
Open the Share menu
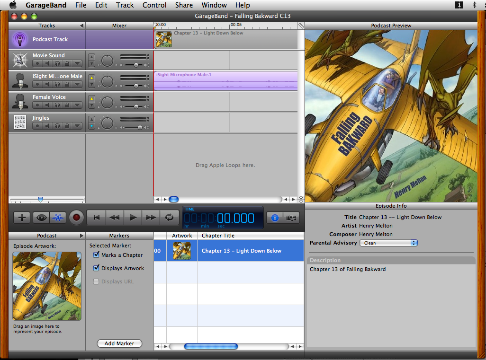pyautogui.click(x=184, y=5)
